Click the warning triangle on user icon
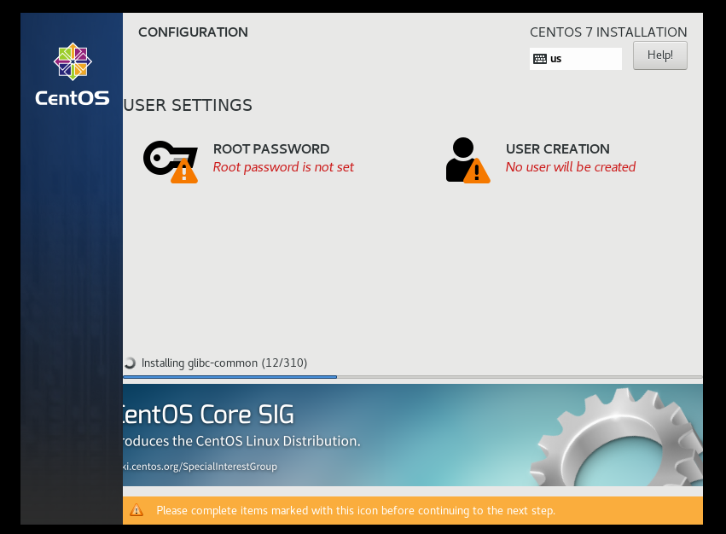The height and width of the screenshot is (534, 726). (x=476, y=171)
